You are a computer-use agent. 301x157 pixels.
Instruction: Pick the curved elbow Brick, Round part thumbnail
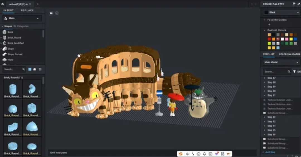pyautogui.click(x=32, y=89)
